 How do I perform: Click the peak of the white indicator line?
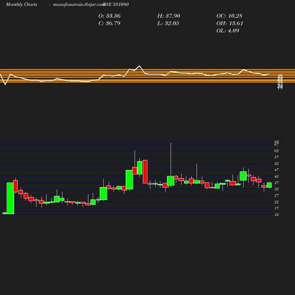pyautogui.click(x=140, y=65)
